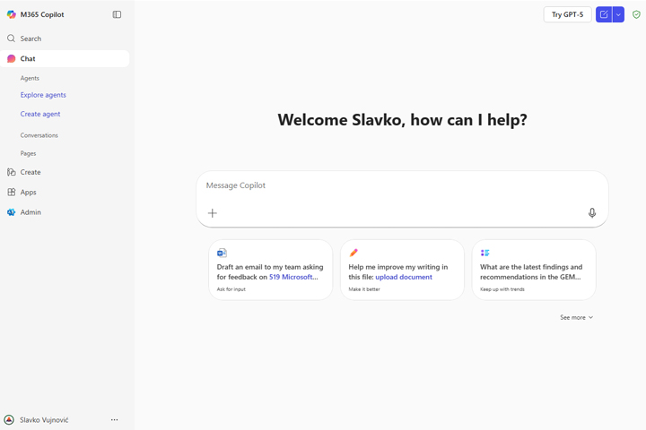This screenshot has height=430, width=646.
Task: Expand the See more suggestions chevron
Action: (x=576, y=317)
